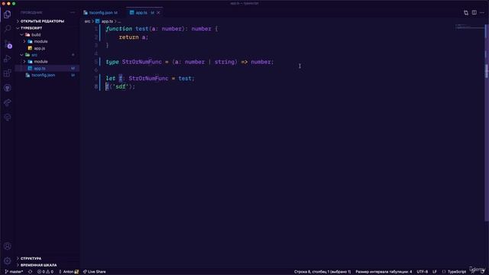Screen dimensions: 489x275
Task: Open the app.js file in build
Action: click(x=39, y=48)
